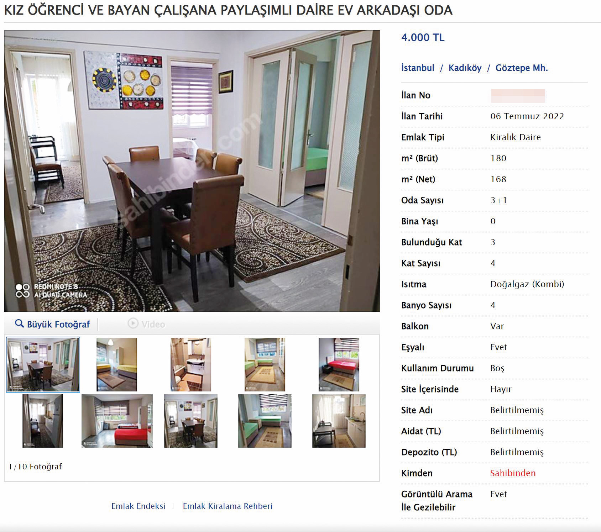Select the first dining room thumbnail
This screenshot has height=532, width=601.
coord(43,365)
